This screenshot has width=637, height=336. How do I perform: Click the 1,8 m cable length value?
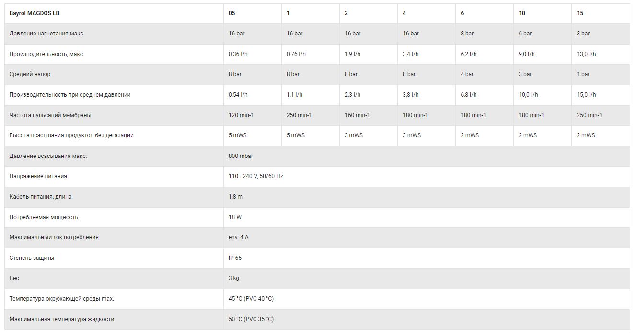[235, 197]
